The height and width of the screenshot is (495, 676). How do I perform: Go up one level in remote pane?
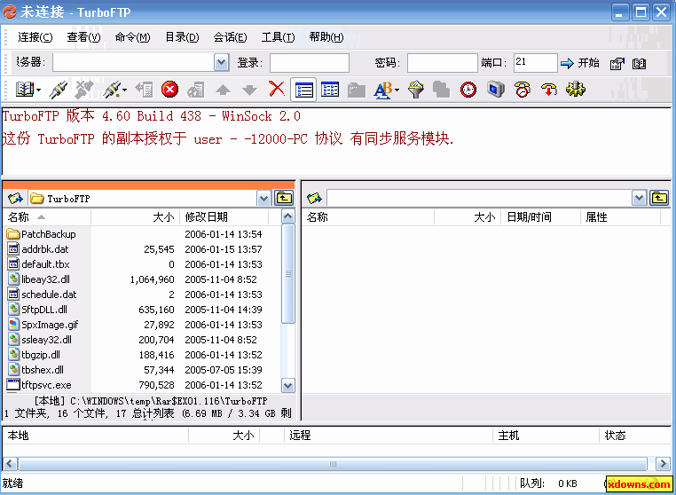pos(660,198)
